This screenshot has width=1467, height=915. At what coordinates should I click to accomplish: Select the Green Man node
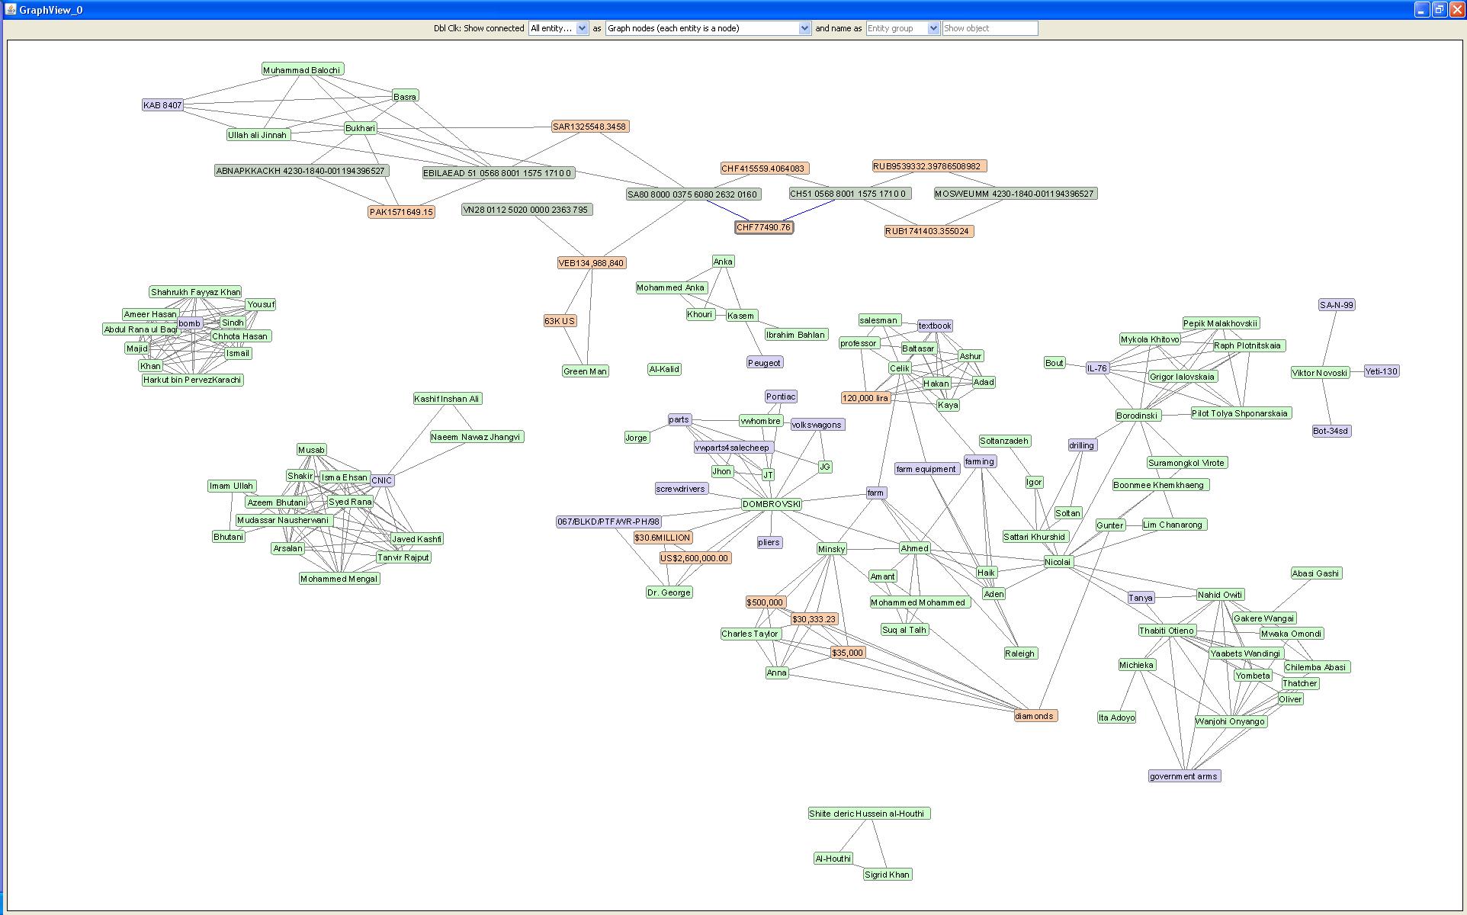(x=585, y=371)
